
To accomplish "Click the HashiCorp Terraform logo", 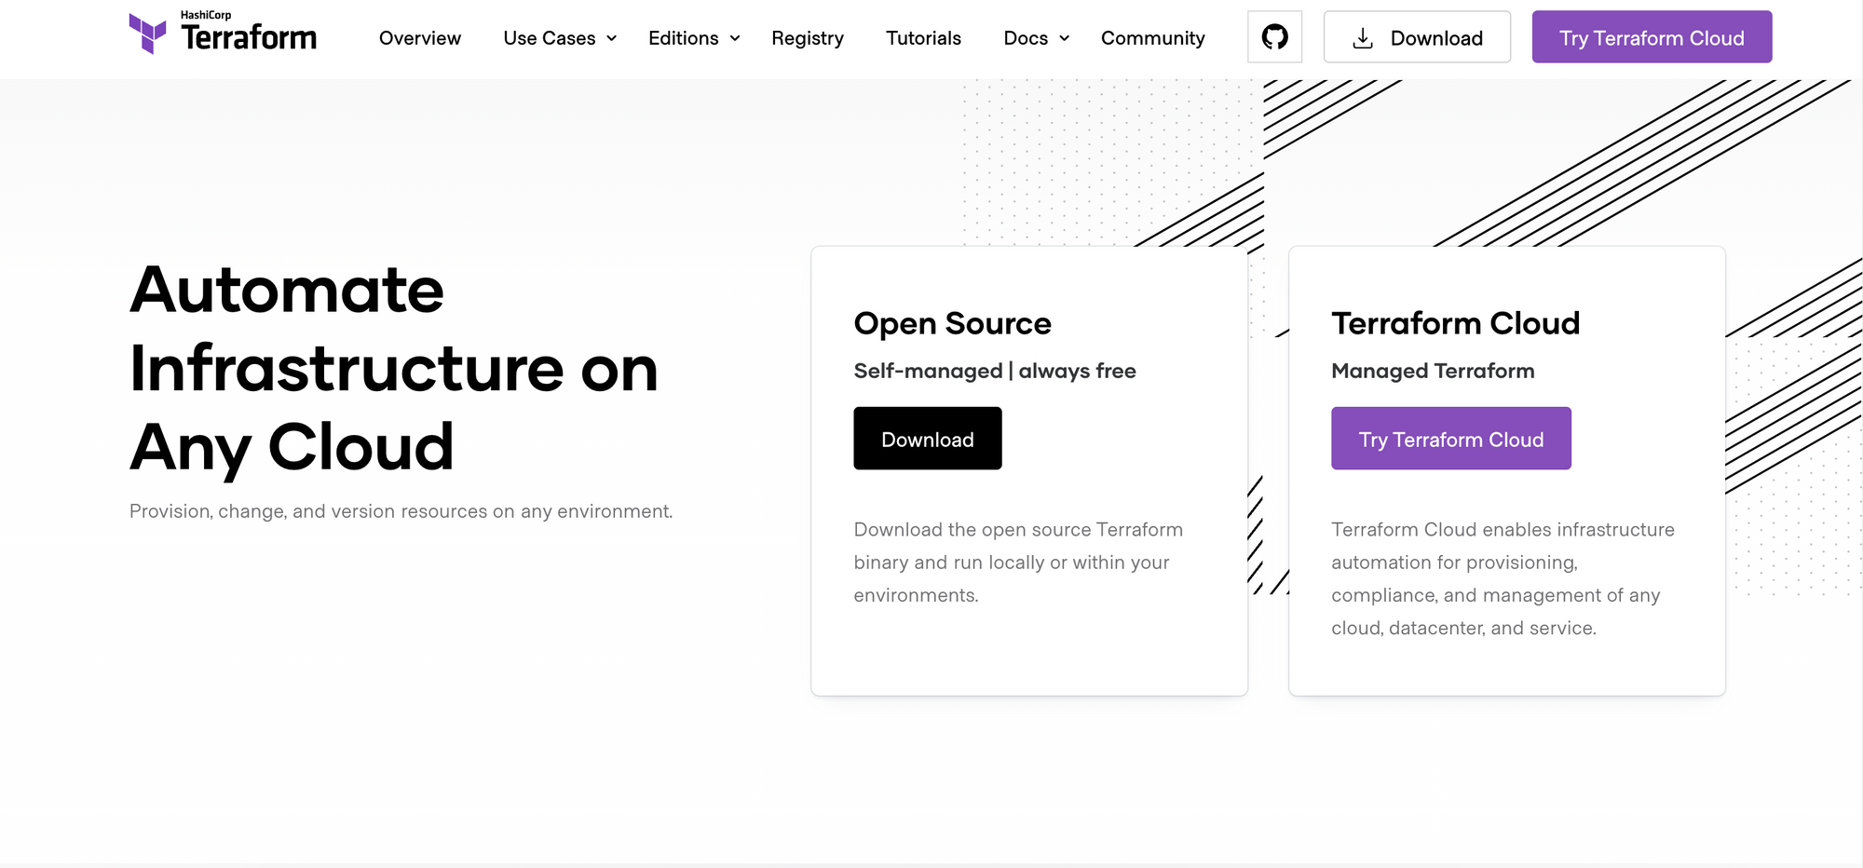I will coord(222,32).
